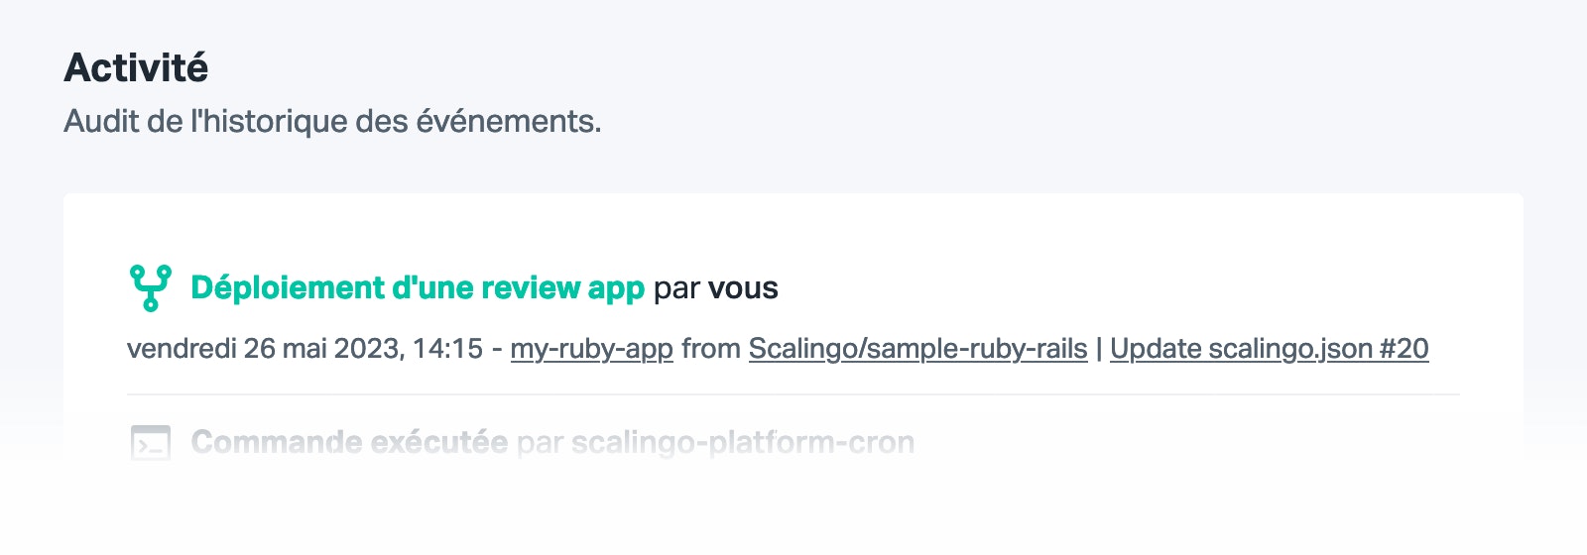Click the scalingo-platform-cron author name
1587x555 pixels.
(x=743, y=442)
